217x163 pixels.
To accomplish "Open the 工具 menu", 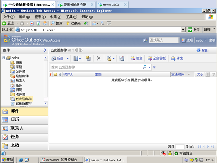I will click(x=71, y=17).
